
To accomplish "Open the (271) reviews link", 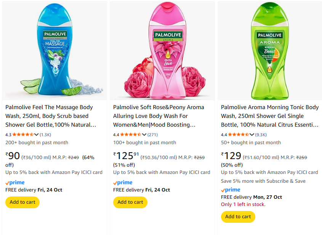I will [152, 135].
